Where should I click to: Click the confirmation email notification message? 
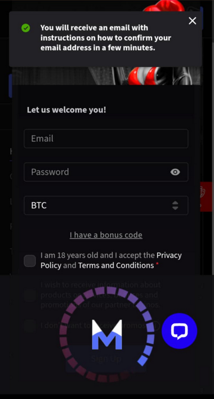coord(106,38)
